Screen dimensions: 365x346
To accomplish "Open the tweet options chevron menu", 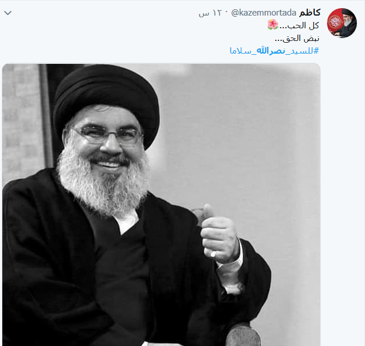I will click(x=8, y=13).
